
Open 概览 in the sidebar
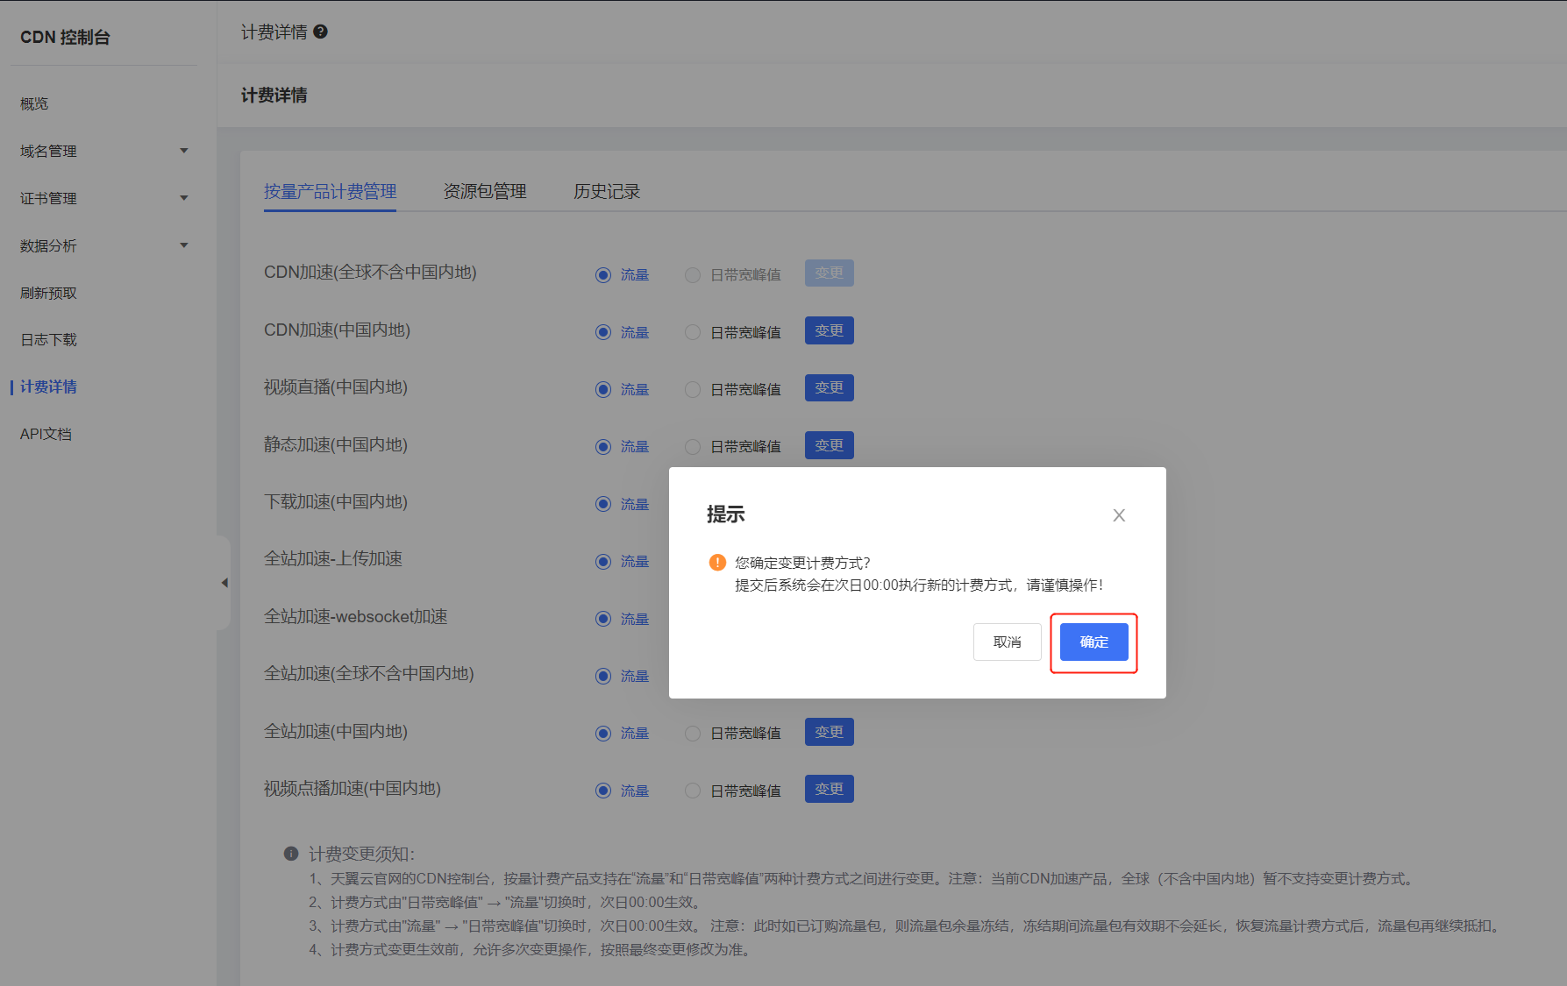pos(34,103)
